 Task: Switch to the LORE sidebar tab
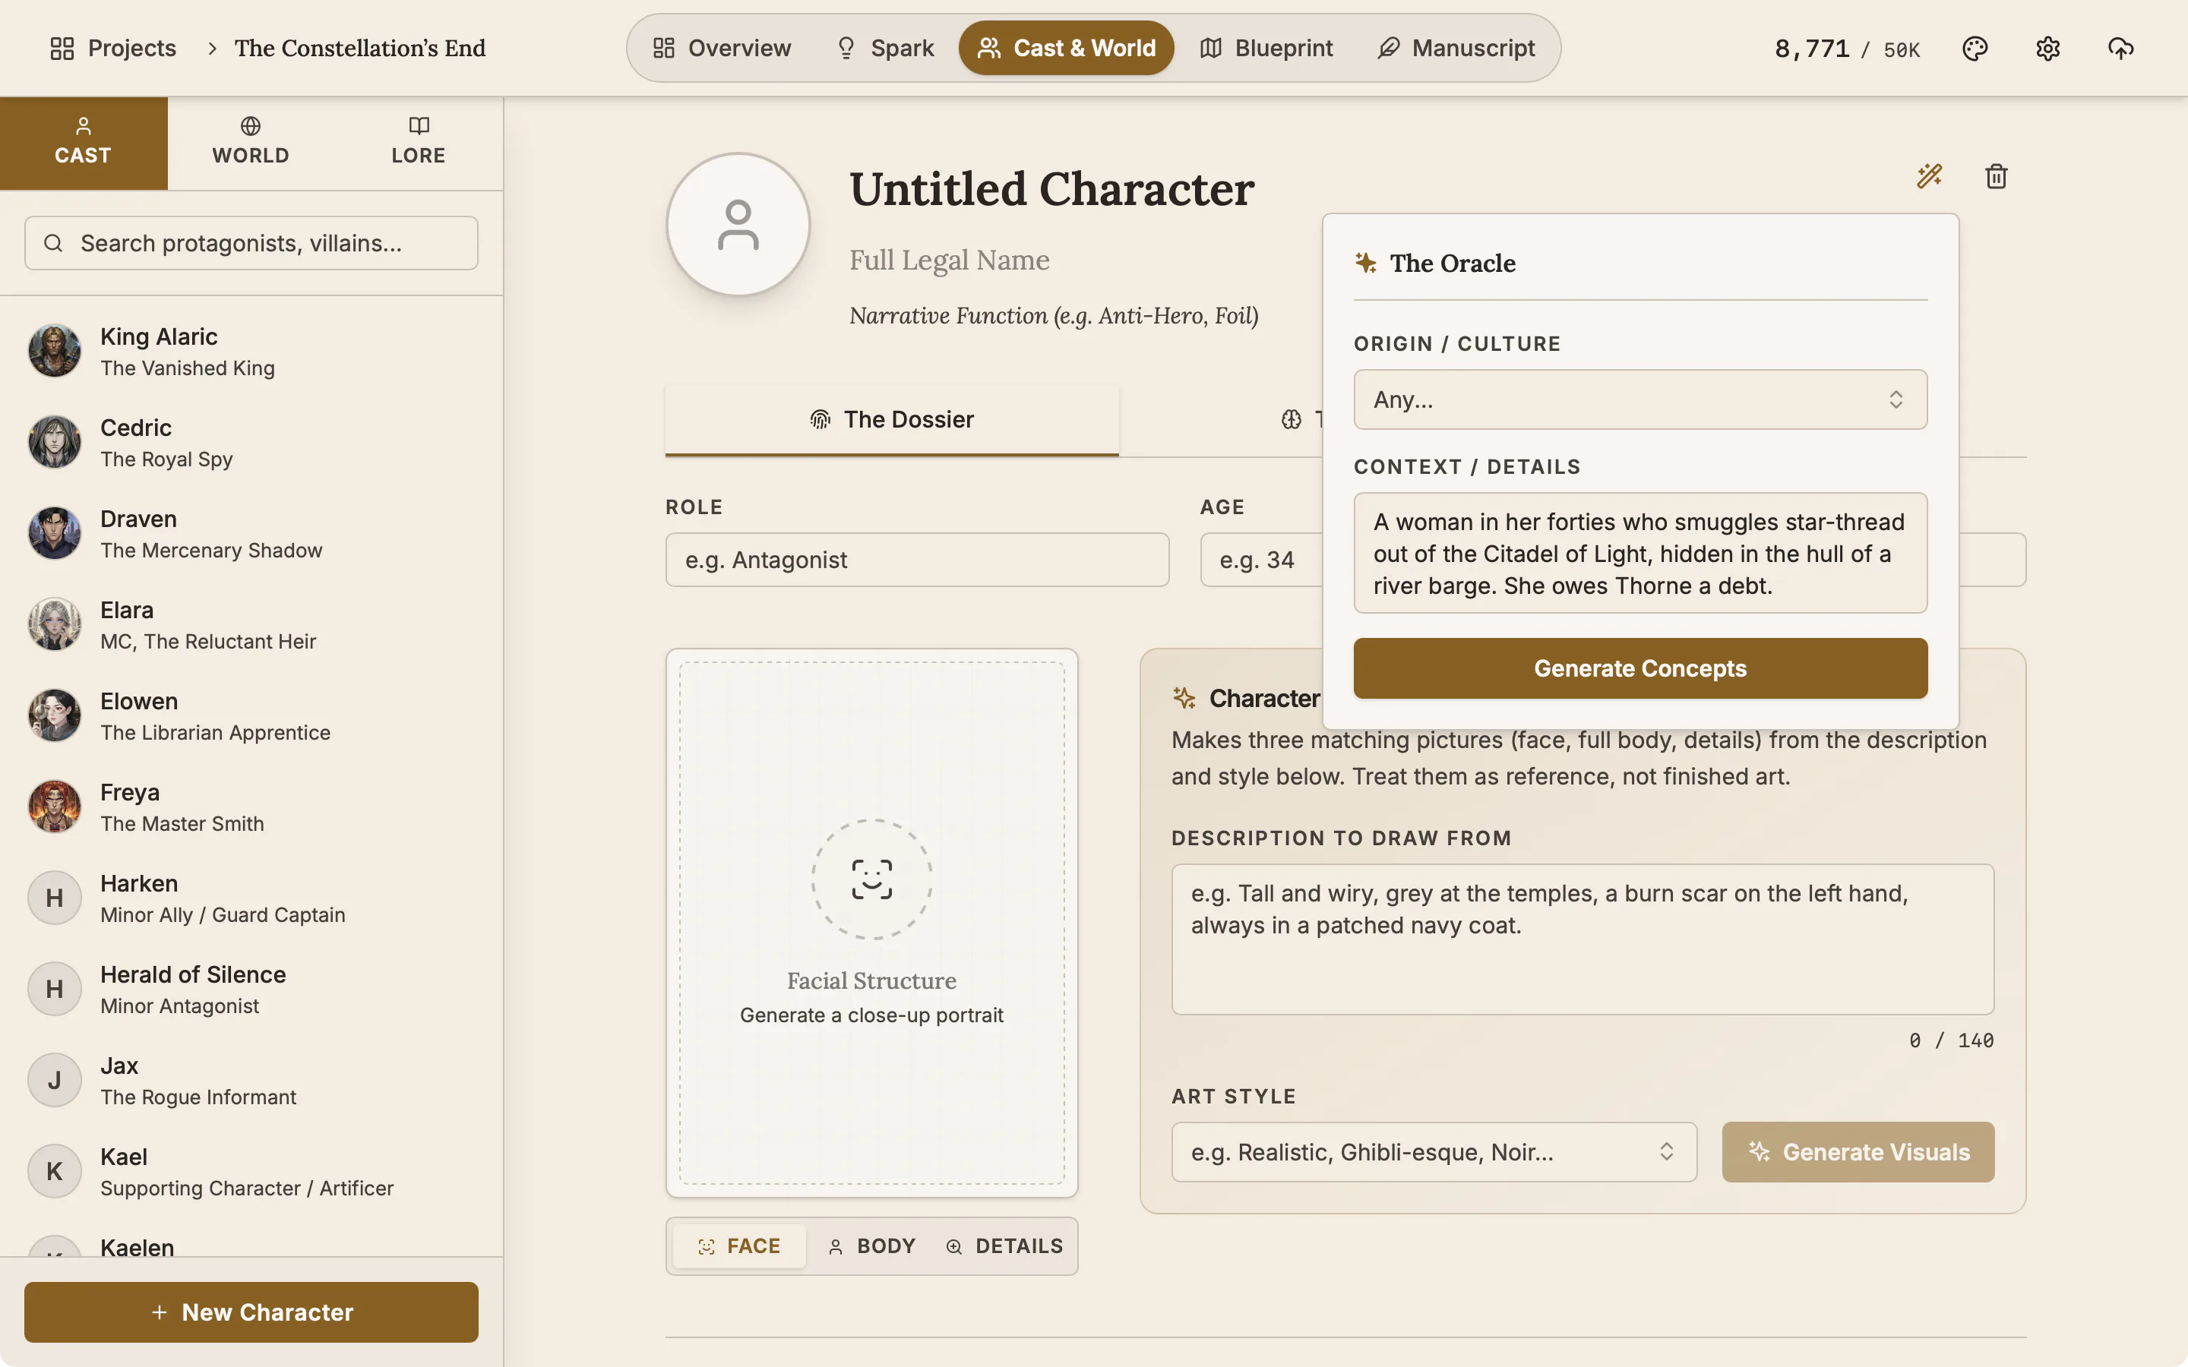tap(419, 143)
